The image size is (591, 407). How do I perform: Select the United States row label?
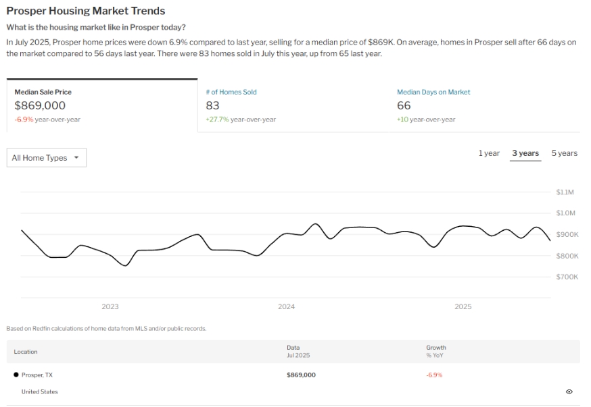40,391
